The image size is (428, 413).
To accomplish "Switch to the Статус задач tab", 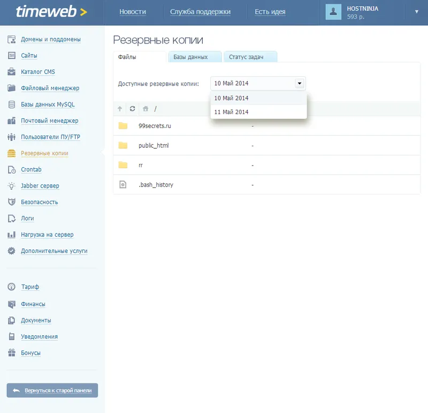I will [250, 57].
